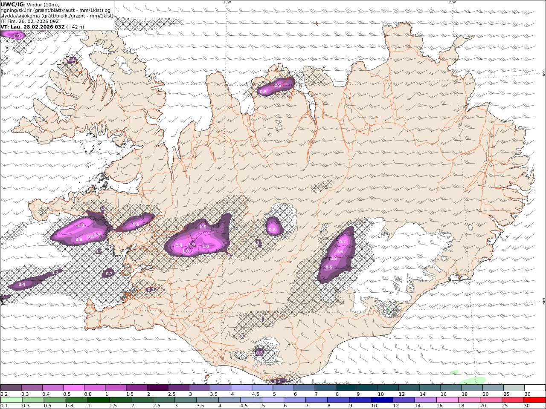Pick the 0.4 swatch in snow scale

[52, 388]
